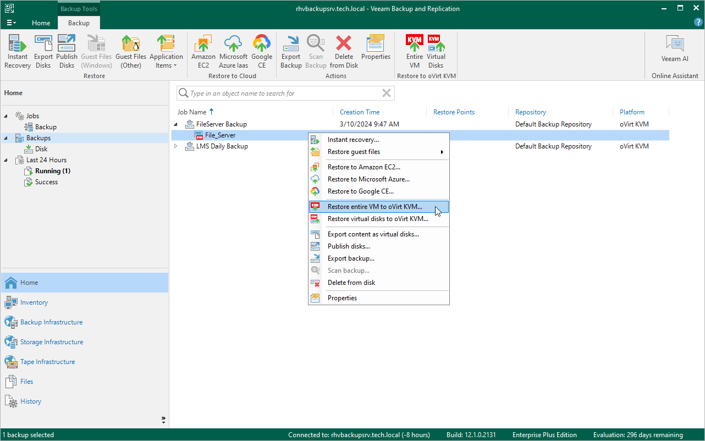705x441 pixels.
Task: Choose Restore to Microsoft Azure... menu item
Action: 379,179
